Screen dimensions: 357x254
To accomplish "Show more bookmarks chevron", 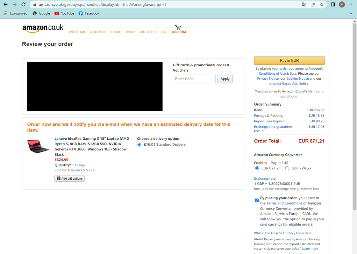I will click(x=350, y=13).
